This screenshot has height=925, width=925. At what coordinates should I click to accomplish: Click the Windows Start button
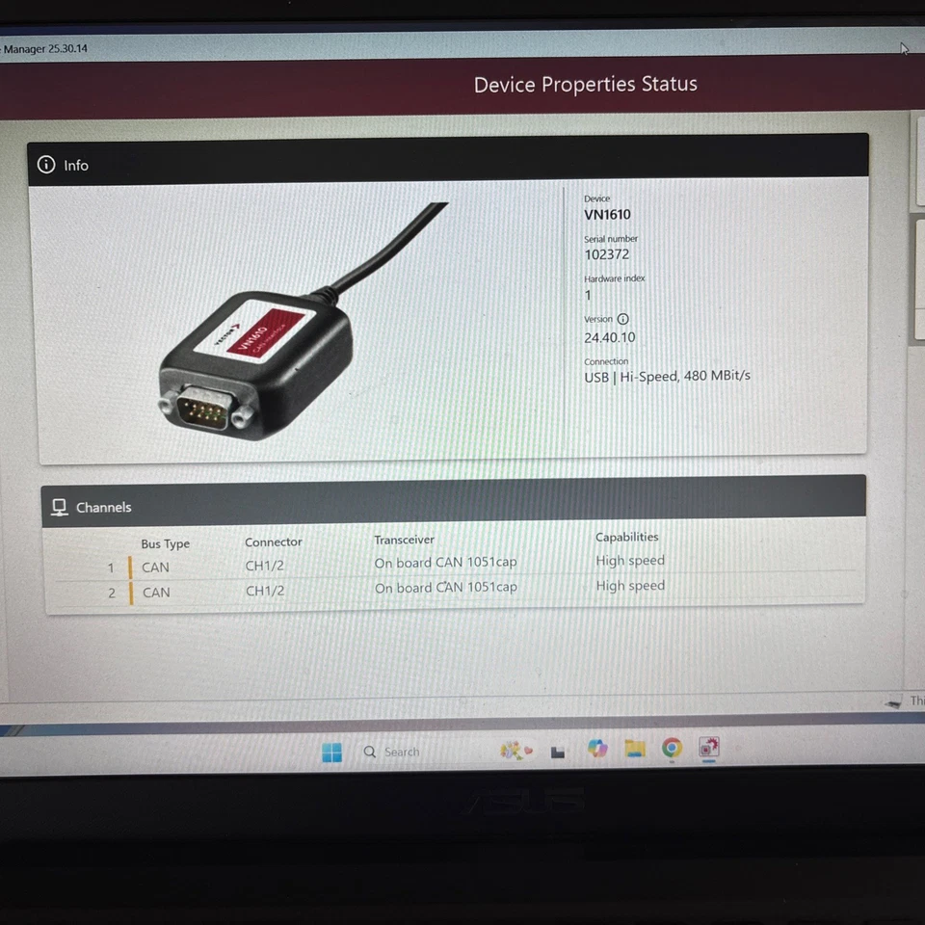click(332, 751)
